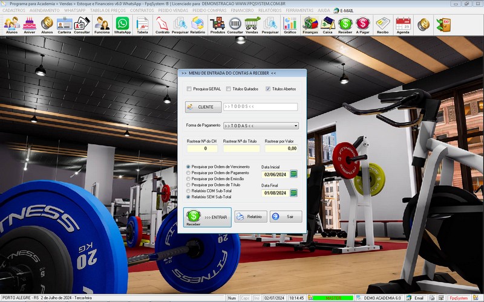Open the CADASTROS menu
The image size is (484, 302).
point(14,10)
